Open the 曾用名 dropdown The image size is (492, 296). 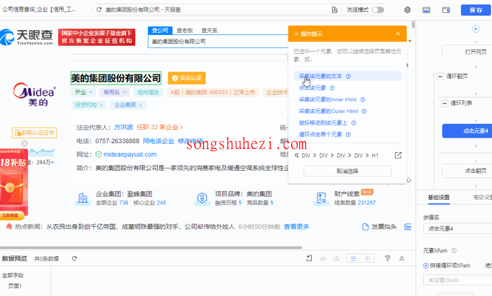point(115,92)
